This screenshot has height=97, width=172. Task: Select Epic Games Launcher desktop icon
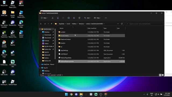point(4,24)
